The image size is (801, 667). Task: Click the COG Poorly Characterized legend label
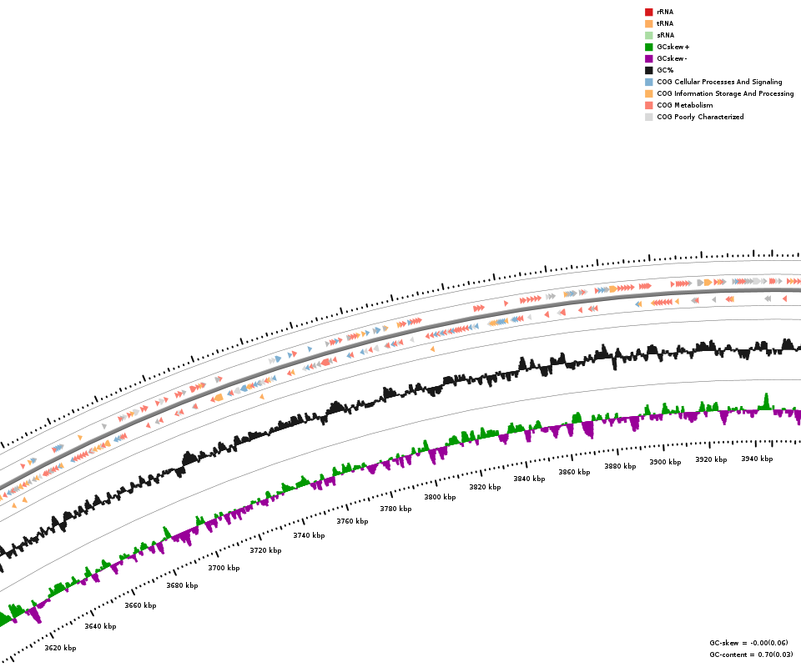tap(700, 117)
